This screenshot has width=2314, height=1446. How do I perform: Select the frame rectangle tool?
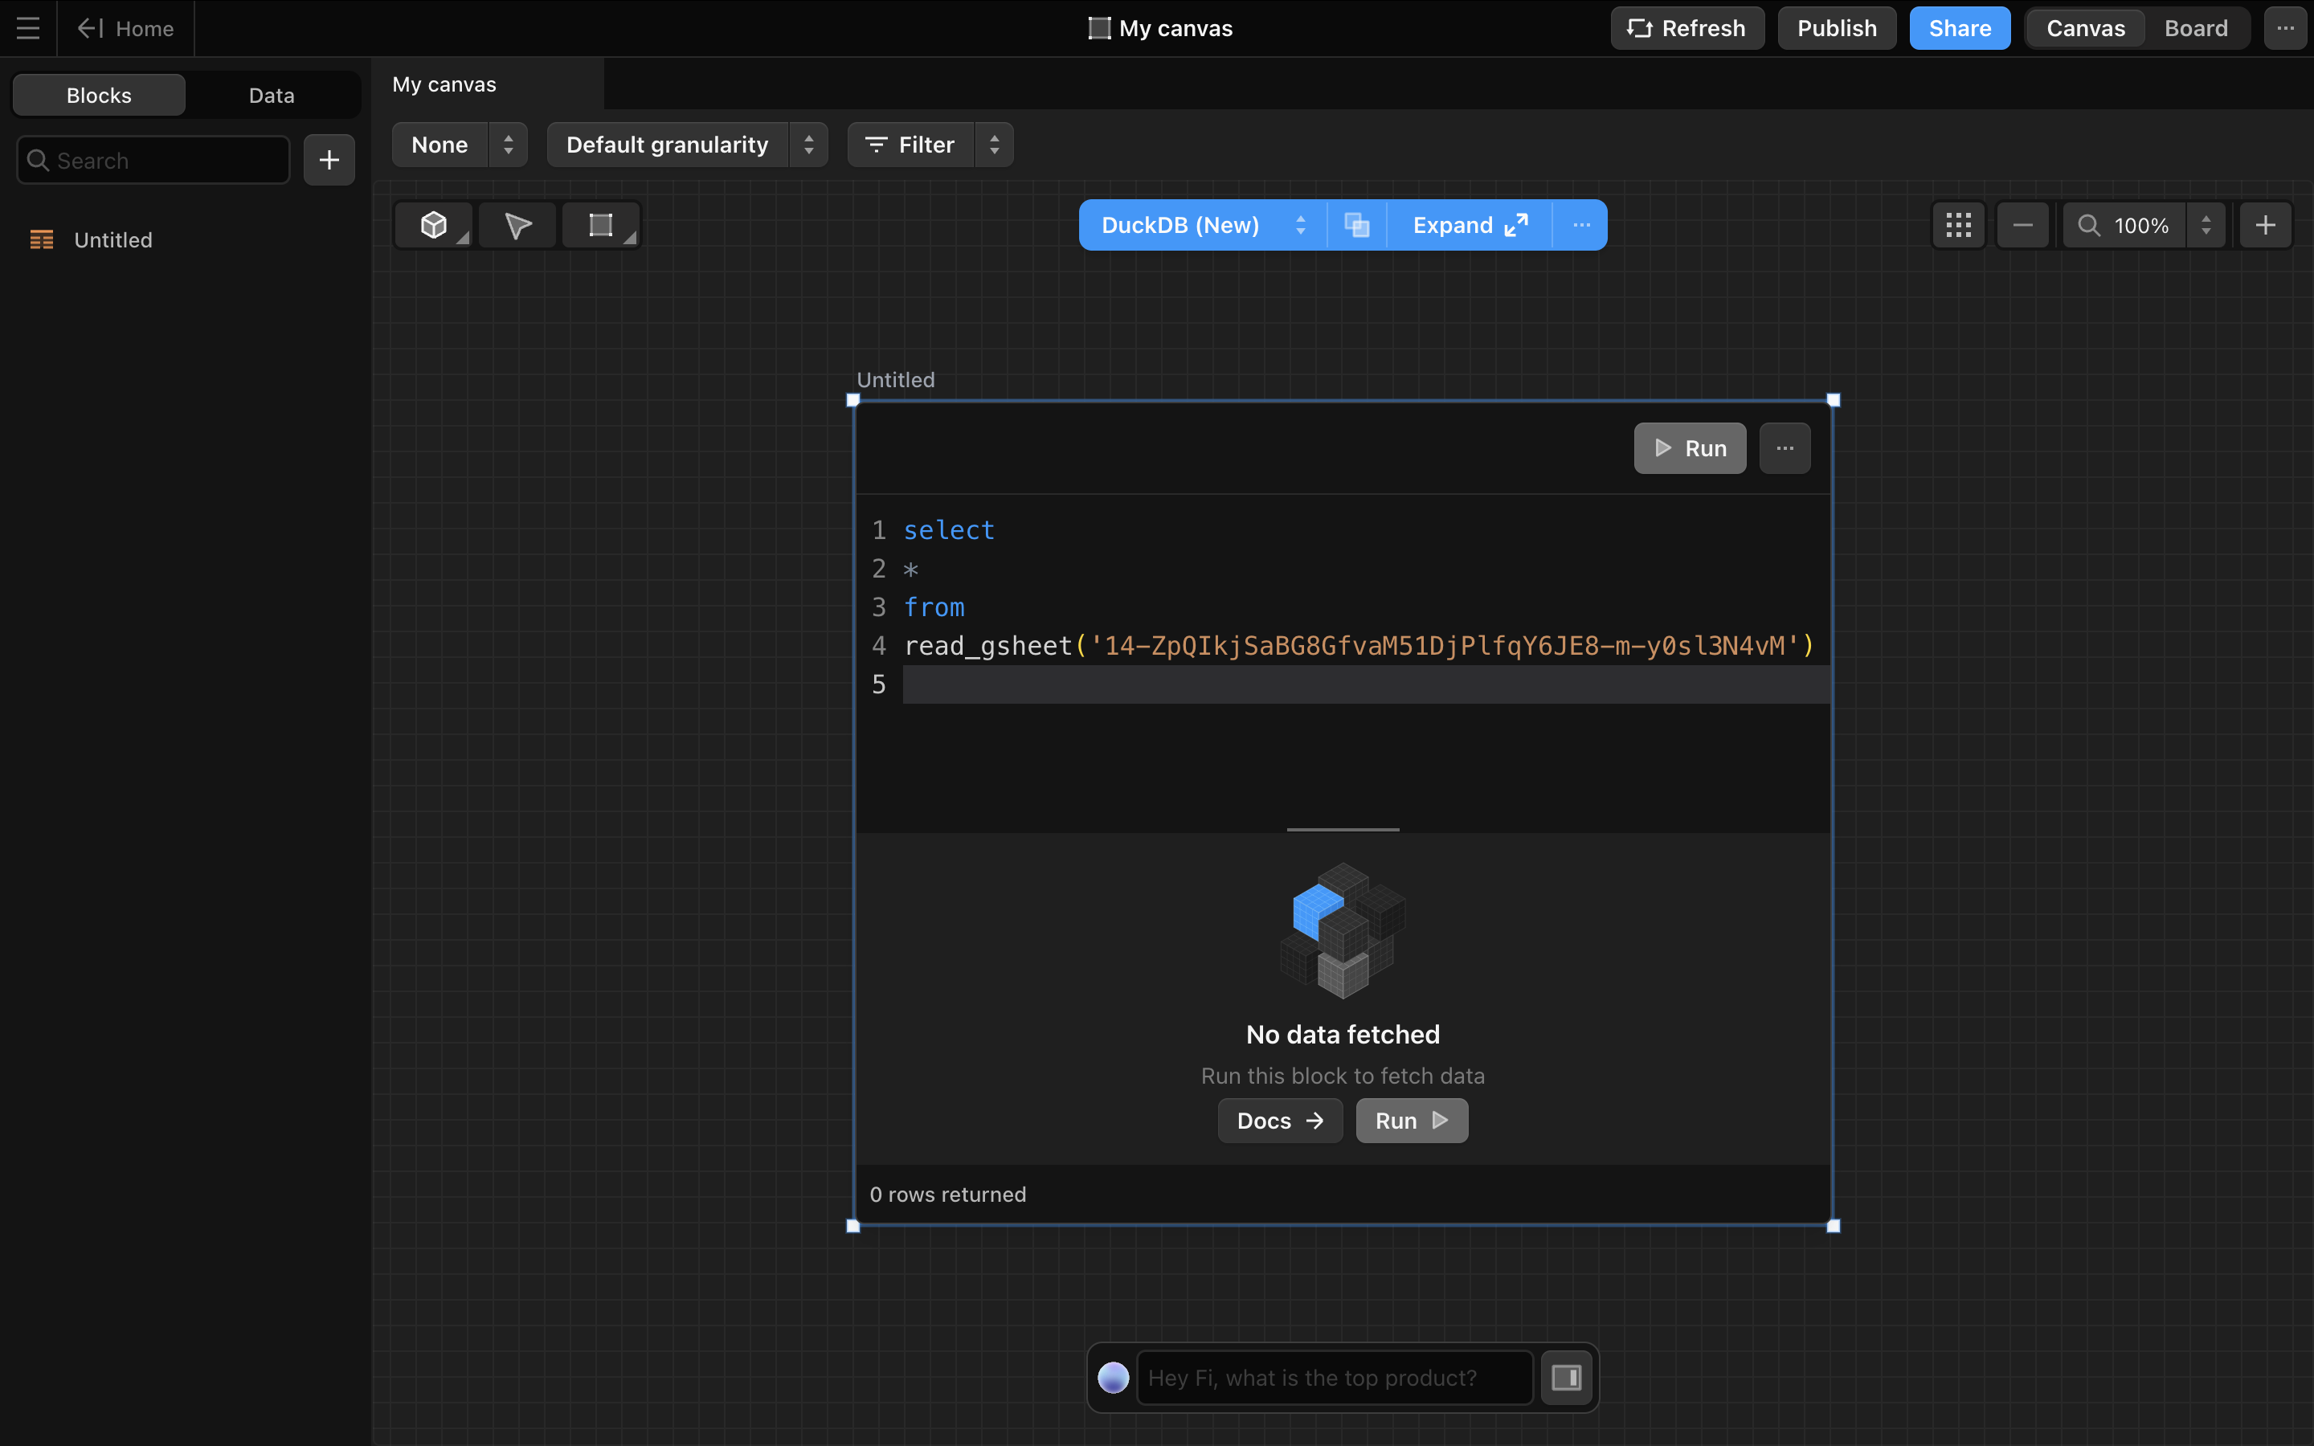[599, 225]
